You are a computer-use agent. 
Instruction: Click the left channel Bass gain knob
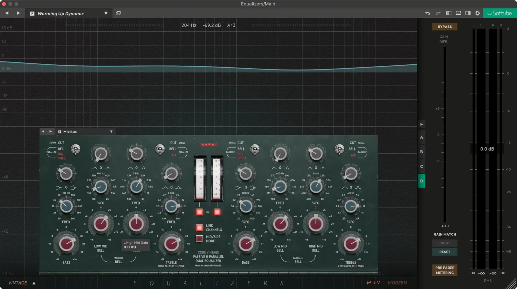tap(66, 244)
